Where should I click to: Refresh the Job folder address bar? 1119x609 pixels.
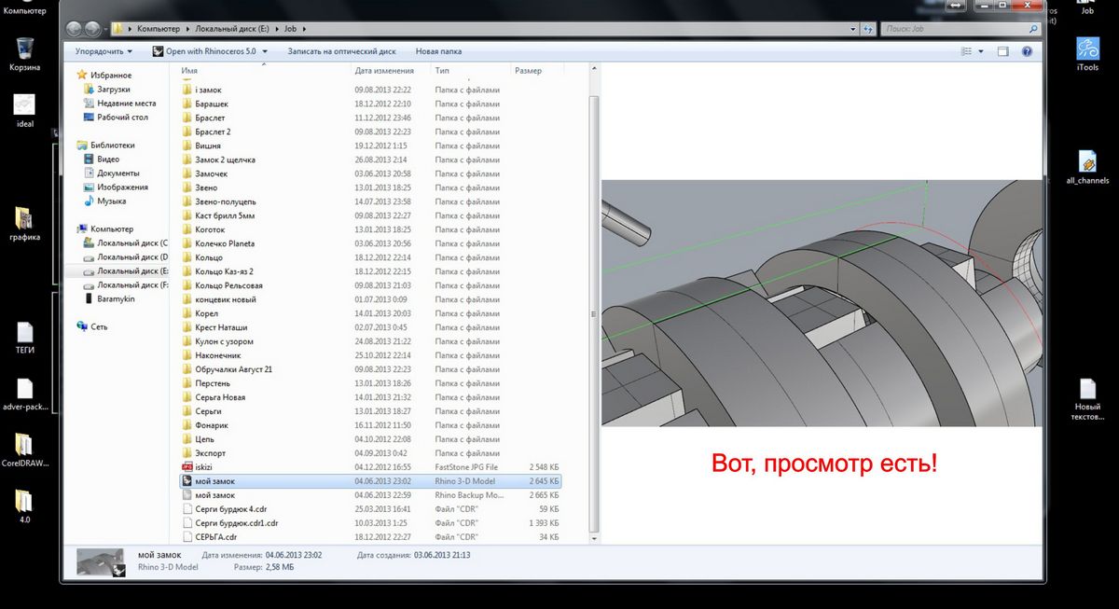868,29
